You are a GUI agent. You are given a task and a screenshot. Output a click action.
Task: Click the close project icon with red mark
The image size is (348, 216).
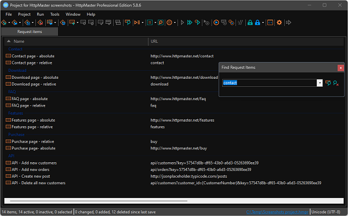click(40, 23)
